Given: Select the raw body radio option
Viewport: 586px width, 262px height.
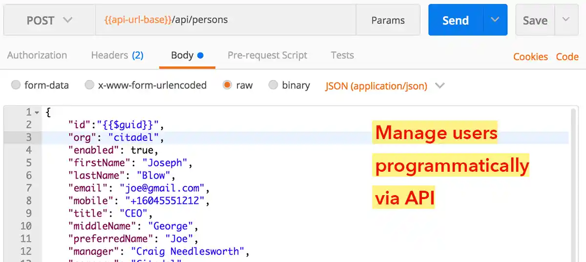Looking at the screenshot, I should tap(227, 85).
